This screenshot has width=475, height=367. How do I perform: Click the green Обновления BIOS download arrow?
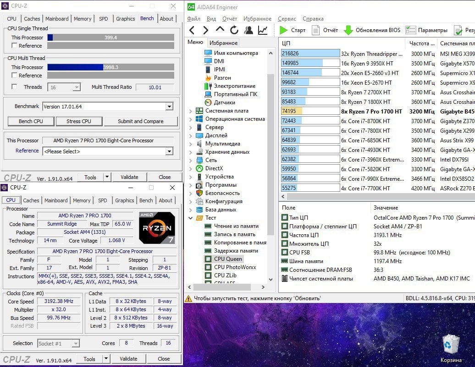tap(348, 30)
